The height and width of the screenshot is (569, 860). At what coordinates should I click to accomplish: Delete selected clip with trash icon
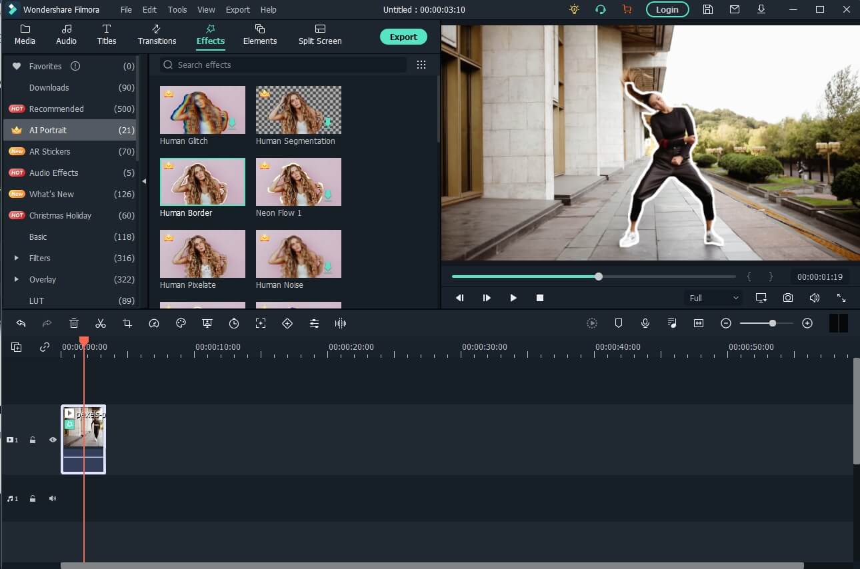click(x=74, y=323)
